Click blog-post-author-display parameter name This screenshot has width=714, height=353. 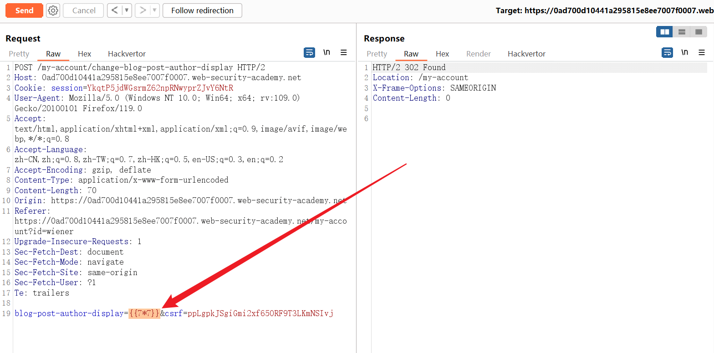(69, 313)
